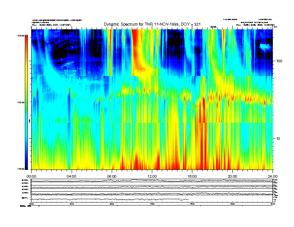Click the 12:00 time axis label
The image size is (294, 227).
(152, 177)
